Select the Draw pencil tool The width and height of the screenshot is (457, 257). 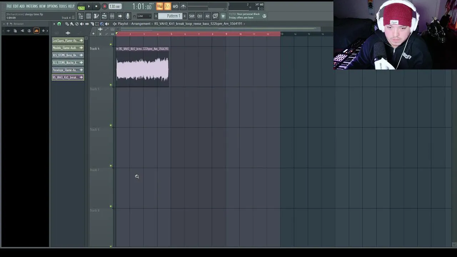point(67,24)
